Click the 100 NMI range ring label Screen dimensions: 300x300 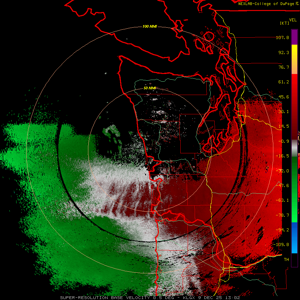coord(150,26)
